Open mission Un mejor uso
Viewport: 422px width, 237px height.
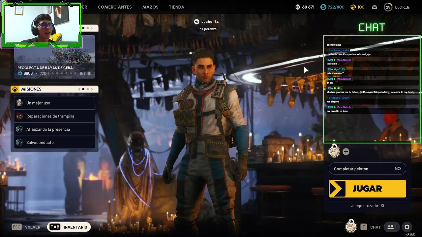tap(54, 103)
